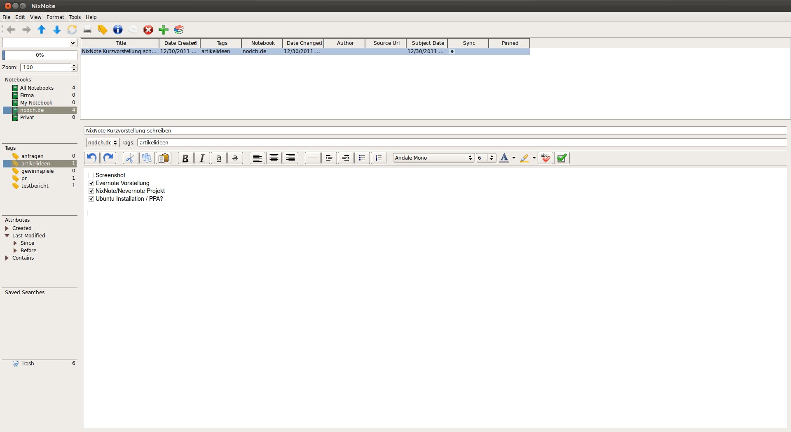Select the Privat notebook in sidebar
The height and width of the screenshot is (432, 791).
pos(27,118)
